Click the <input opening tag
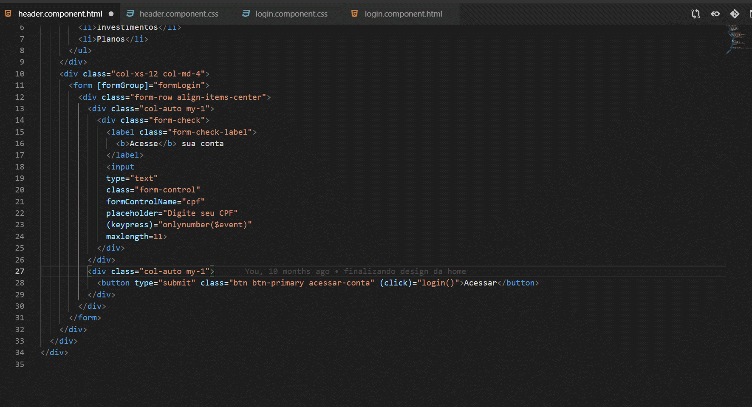Viewport: 752px width, 407px height. pos(120,167)
